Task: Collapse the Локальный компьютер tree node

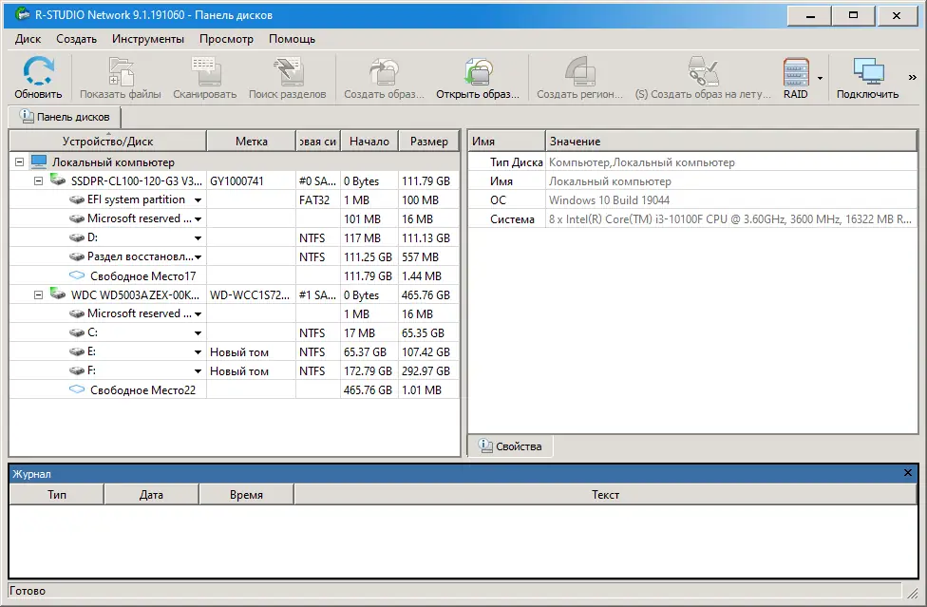Action: (x=20, y=161)
